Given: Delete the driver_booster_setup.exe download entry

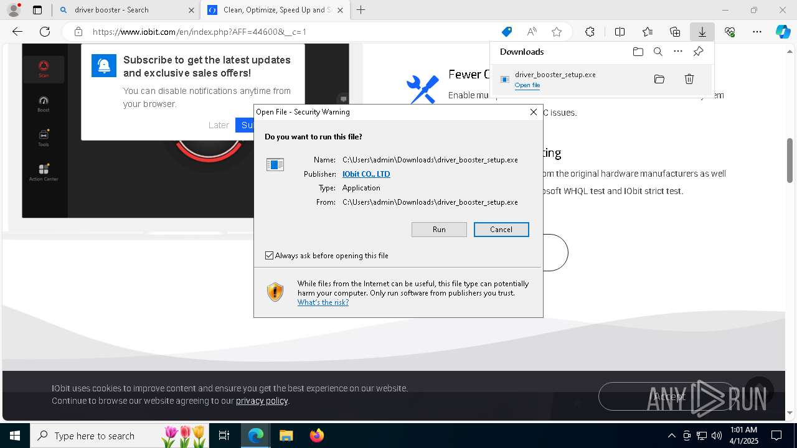Looking at the screenshot, I should pos(689,79).
